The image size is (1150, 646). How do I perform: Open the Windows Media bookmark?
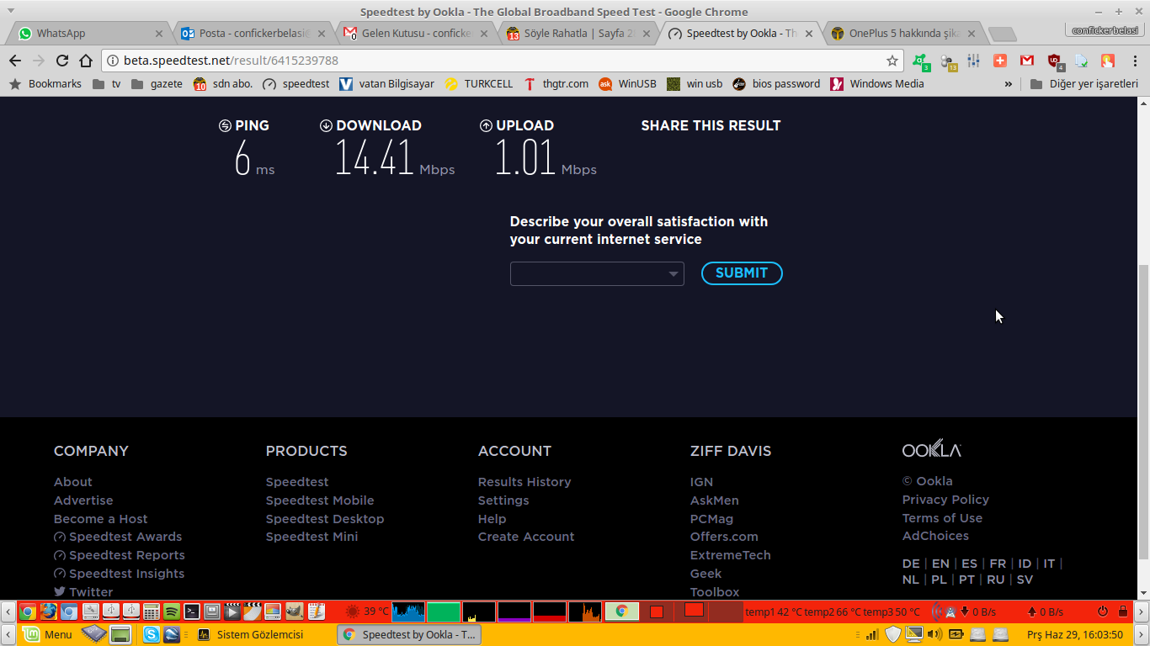pyautogui.click(x=877, y=84)
